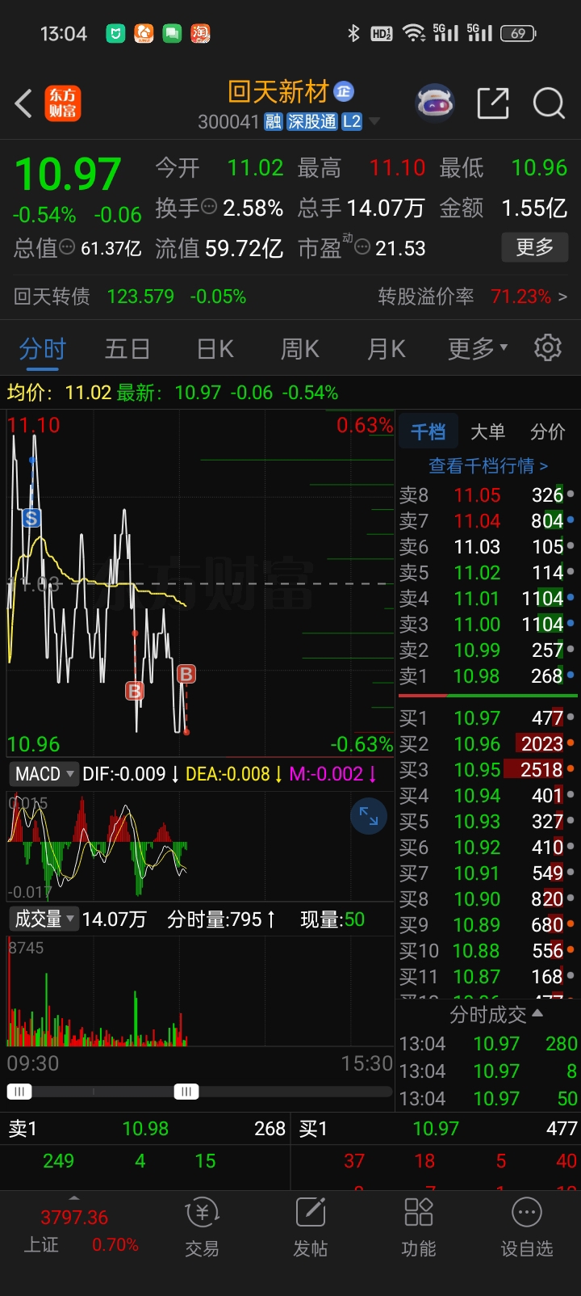Open the 更多 chart period dropdown
The image size is (581, 1296).
(478, 348)
